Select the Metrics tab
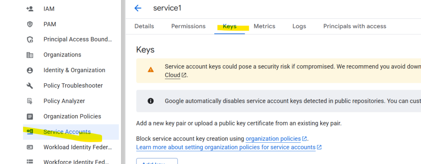Screen dimensions: 421x164 click(264, 26)
